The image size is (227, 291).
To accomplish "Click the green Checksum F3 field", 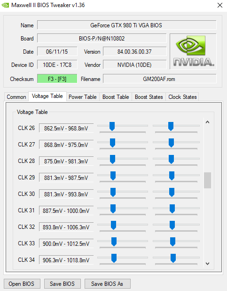I will pyautogui.click(x=57, y=79).
